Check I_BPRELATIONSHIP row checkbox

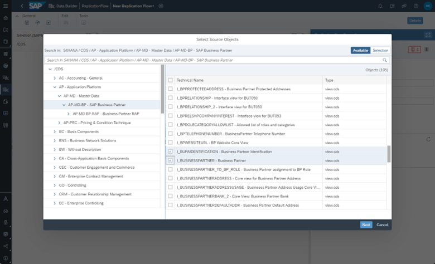[x=170, y=98]
